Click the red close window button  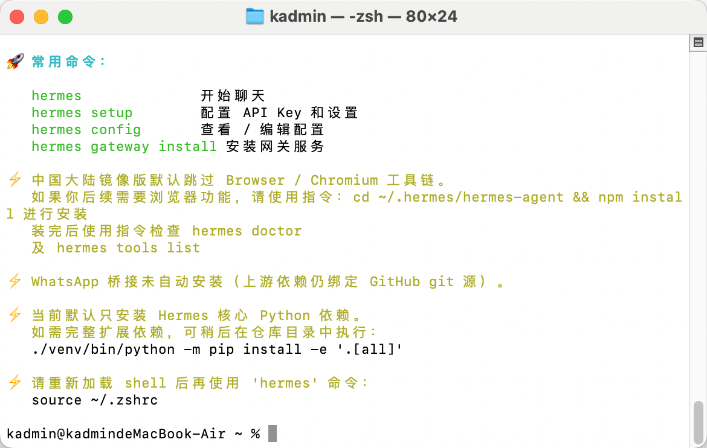(17, 17)
